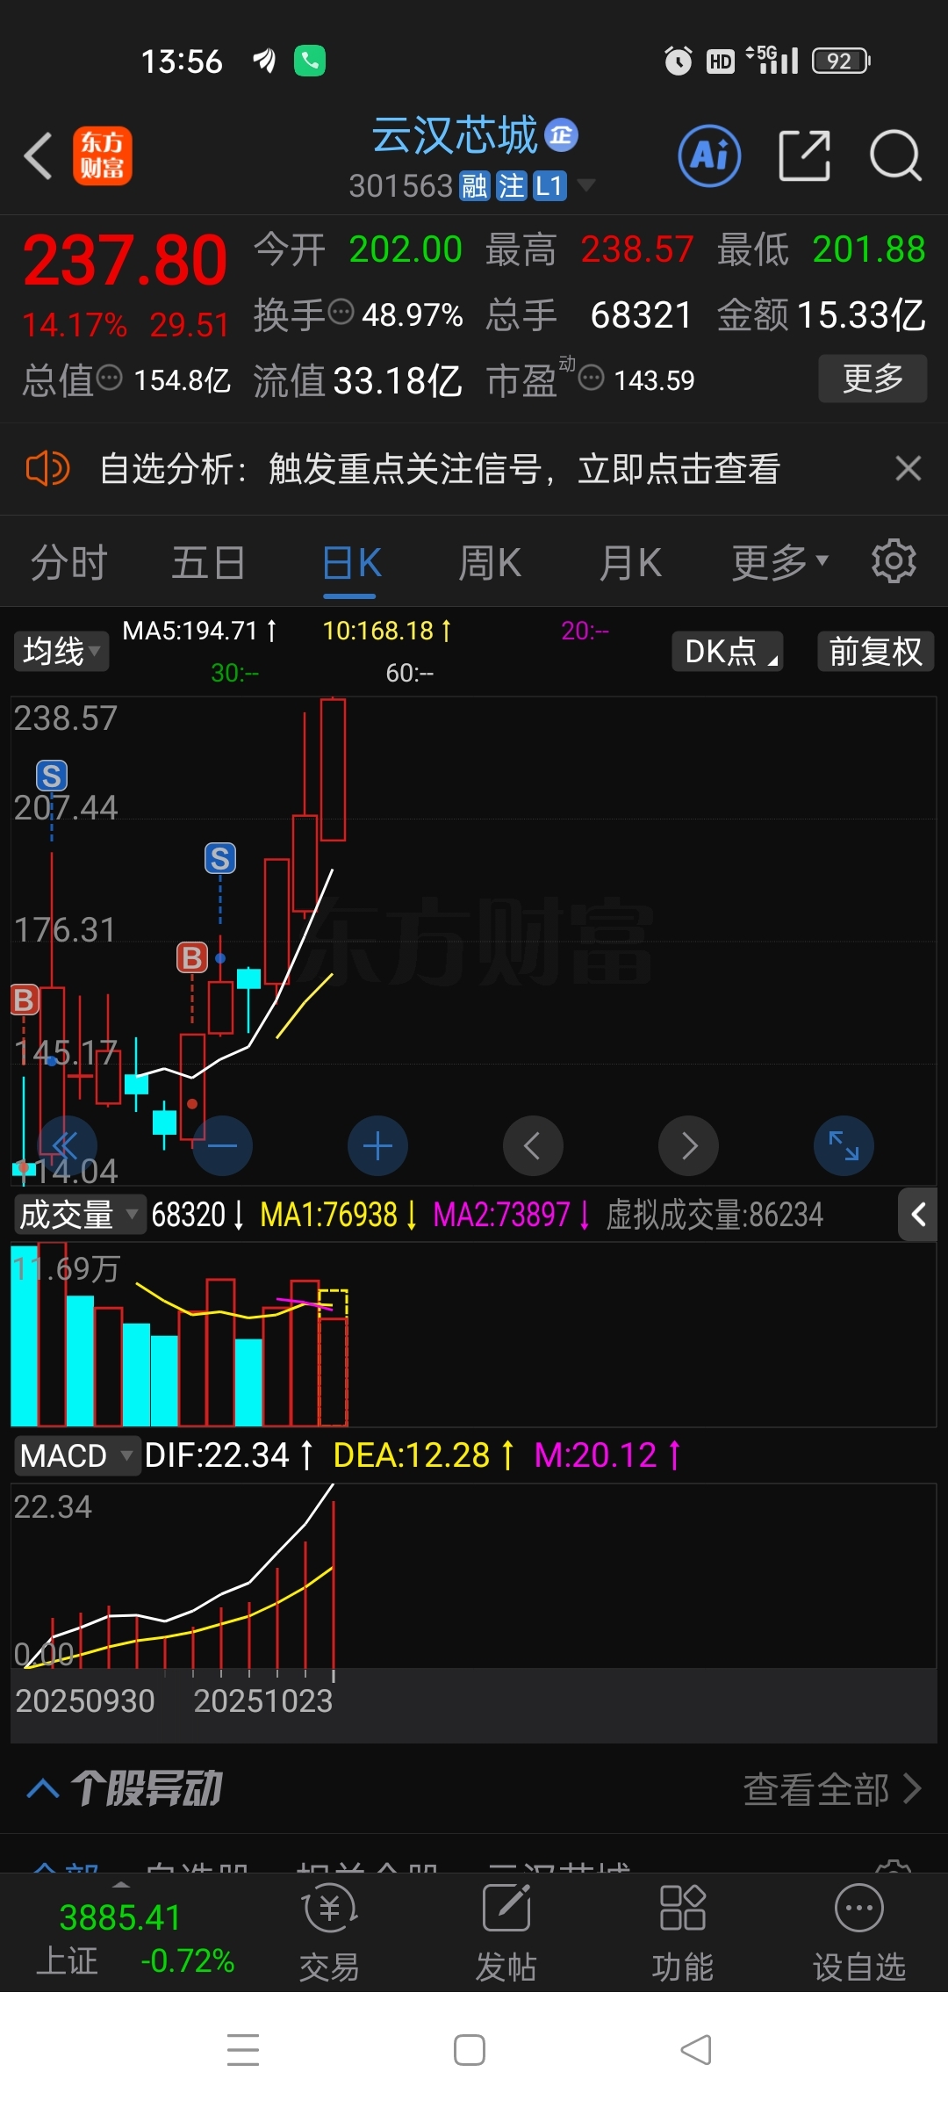Tap the 融 margin badge

[474, 186]
